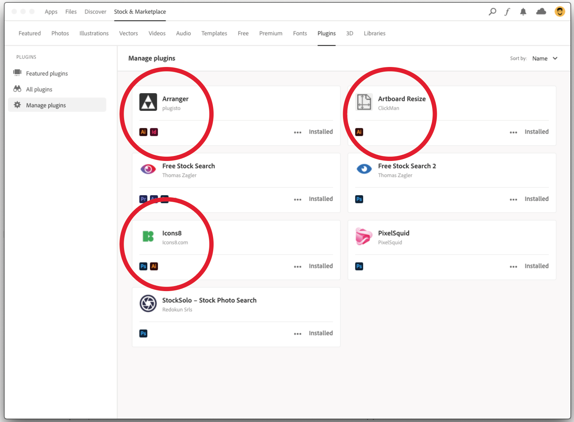
Task: Open more options menu for PixelSquid
Action: (x=513, y=266)
